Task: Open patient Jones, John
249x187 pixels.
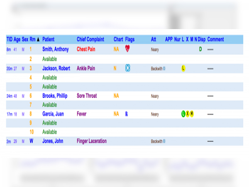Action: point(53,141)
